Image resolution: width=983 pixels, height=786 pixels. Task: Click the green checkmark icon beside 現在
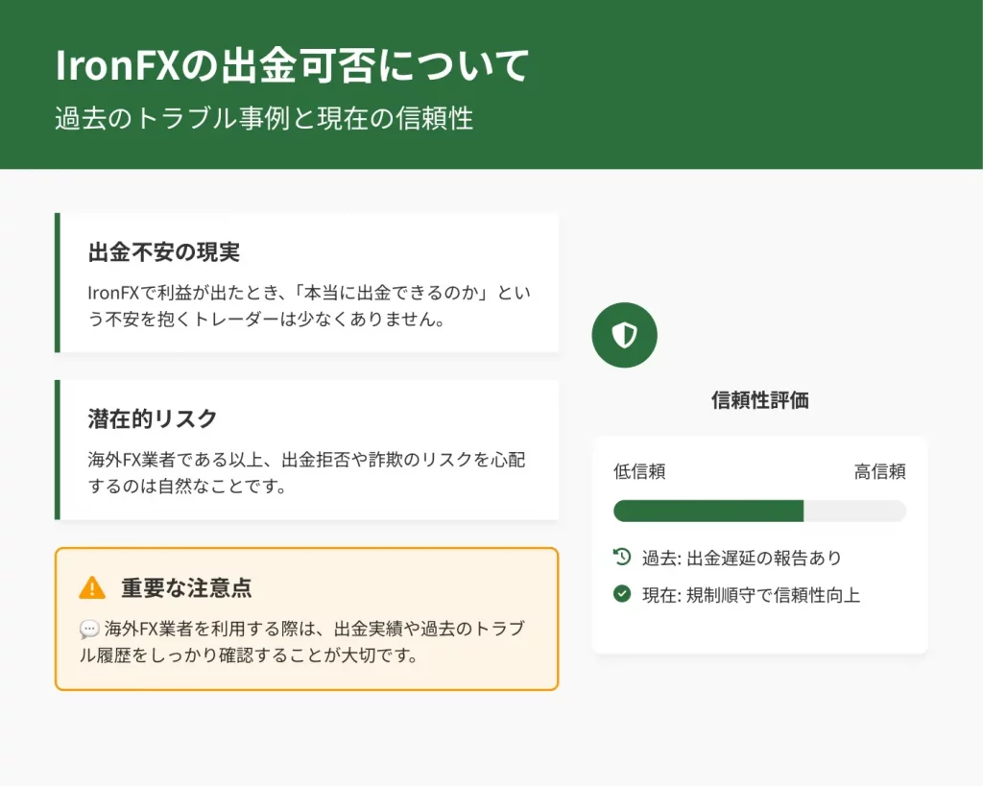(622, 594)
